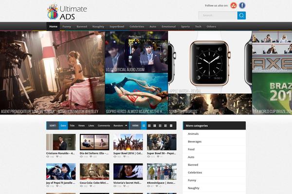The height and width of the screenshot is (194, 292).
Task: Sort videos by Likes
Action: click(91, 126)
